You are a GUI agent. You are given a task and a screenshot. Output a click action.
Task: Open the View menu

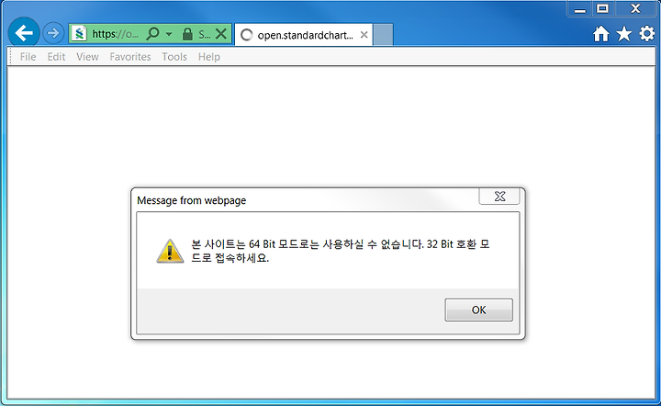87,57
